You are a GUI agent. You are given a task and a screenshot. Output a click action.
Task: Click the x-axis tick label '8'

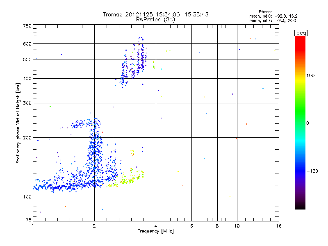click(217, 226)
